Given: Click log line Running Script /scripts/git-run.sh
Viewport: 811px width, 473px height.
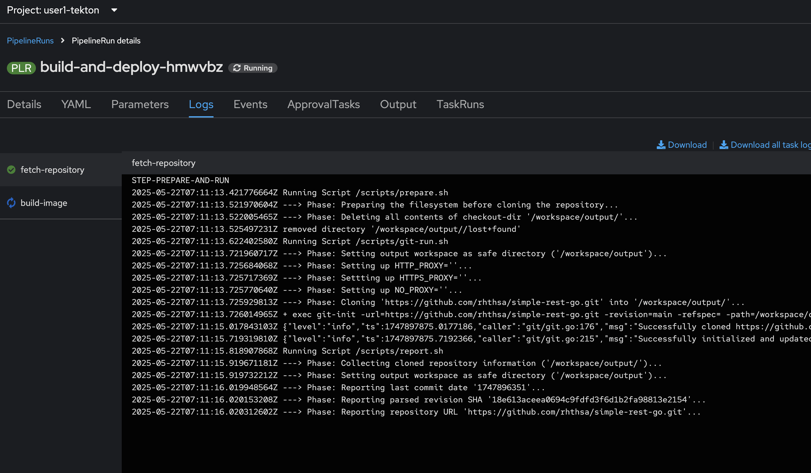Looking at the screenshot, I should pyautogui.click(x=290, y=241).
